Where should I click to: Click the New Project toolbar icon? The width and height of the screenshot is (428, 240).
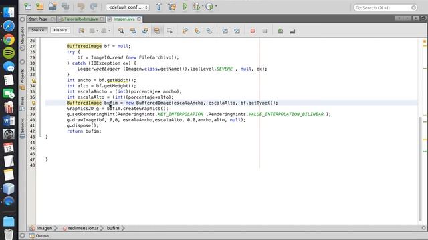(40, 6)
